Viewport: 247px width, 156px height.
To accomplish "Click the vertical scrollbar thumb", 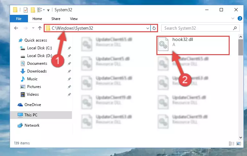I will [x=241, y=47].
